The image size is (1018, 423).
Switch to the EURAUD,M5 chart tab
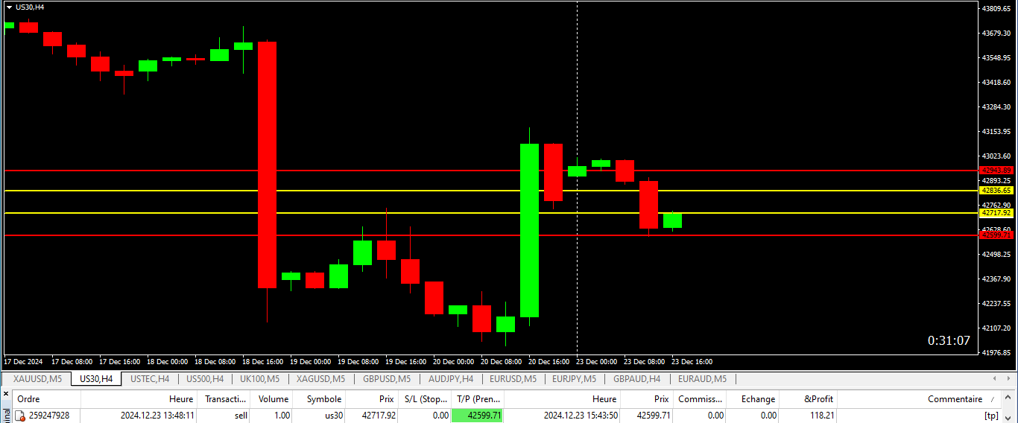click(702, 379)
